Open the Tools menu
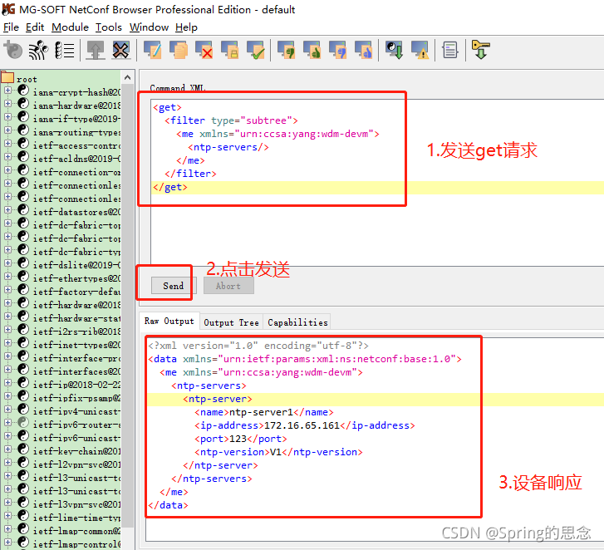The width and height of the screenshot is (604, 550). pyautogui.click(x=109, y=27)
